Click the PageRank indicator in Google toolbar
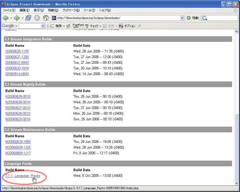240x192 pixels. pos(78,26)
